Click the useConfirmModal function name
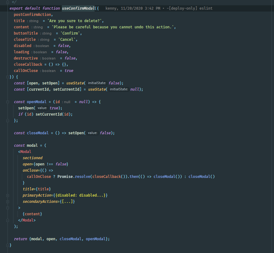This screenshot has width=274, height=253. click(x=78, y=8)
